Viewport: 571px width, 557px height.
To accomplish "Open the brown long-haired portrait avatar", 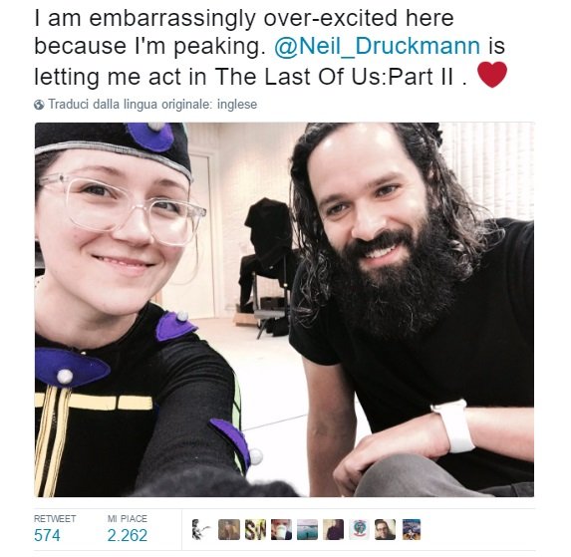I will pyautogui.click(x=229, y=530).
